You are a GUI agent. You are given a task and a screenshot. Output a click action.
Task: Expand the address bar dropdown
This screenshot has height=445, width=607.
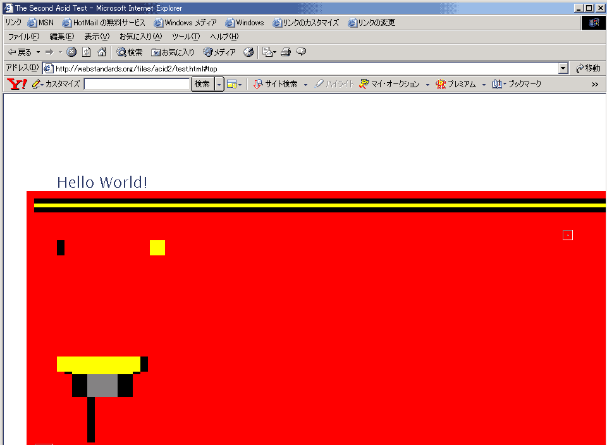tap(563, 68)
